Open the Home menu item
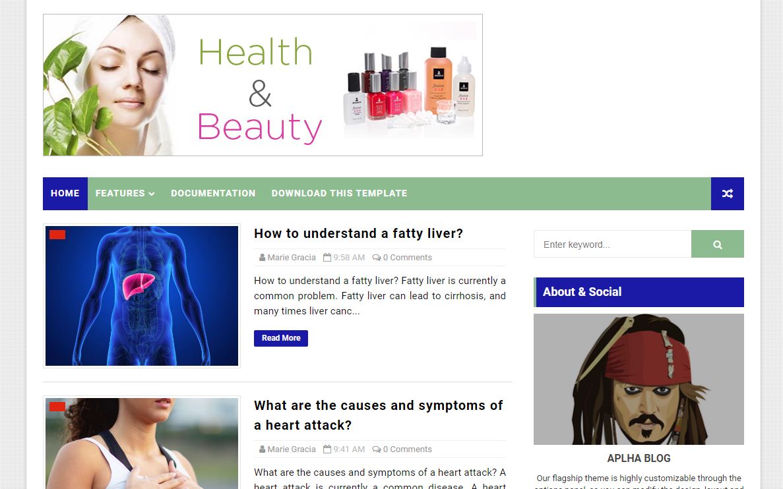Viewport: 783px width, 489px height. (x=65, y=194)
